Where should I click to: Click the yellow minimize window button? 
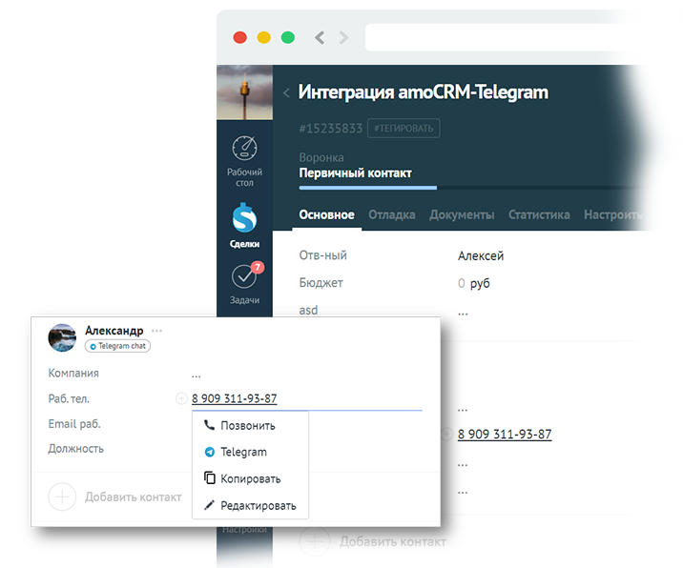coord(264,38)
